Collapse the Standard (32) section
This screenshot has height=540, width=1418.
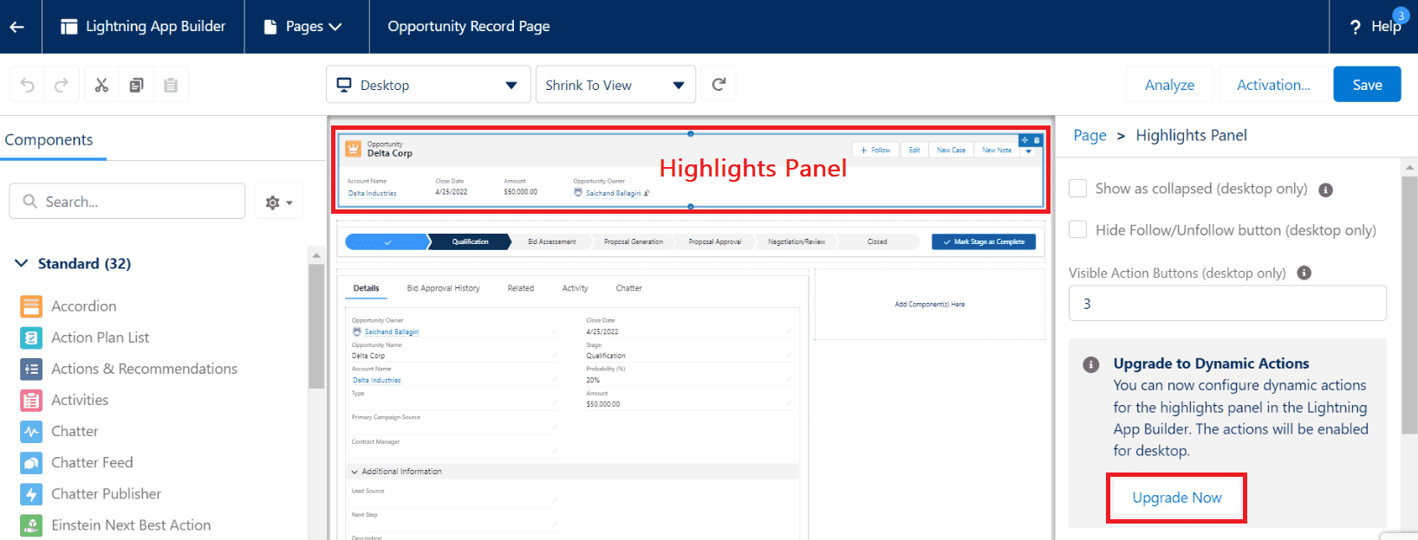[22, 263]
